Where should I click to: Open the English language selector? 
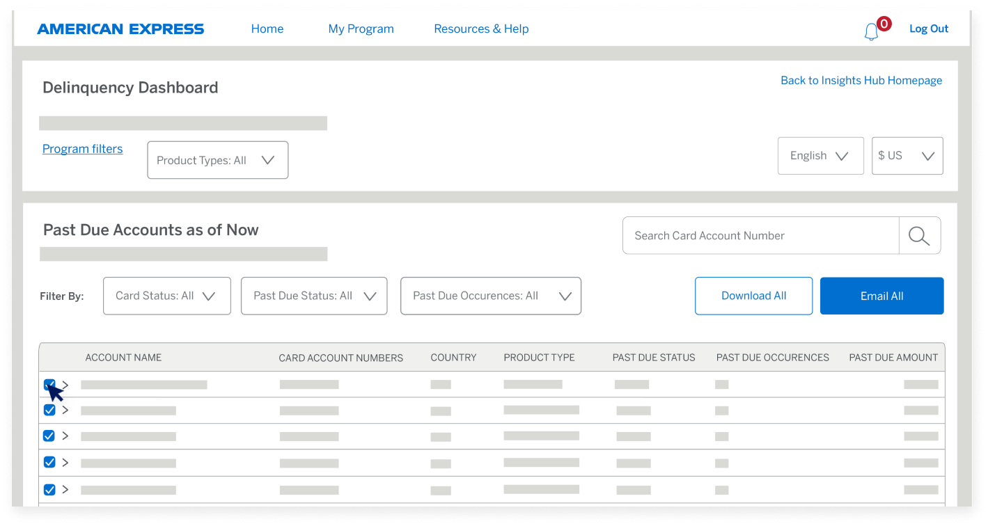click(x=820, y=155)
